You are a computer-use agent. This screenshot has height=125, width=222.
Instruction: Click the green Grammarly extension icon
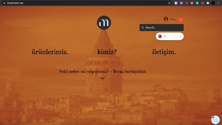(197, 3)
